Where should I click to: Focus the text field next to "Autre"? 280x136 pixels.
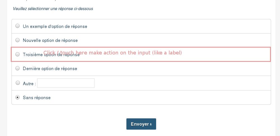[x=66, y=83]
